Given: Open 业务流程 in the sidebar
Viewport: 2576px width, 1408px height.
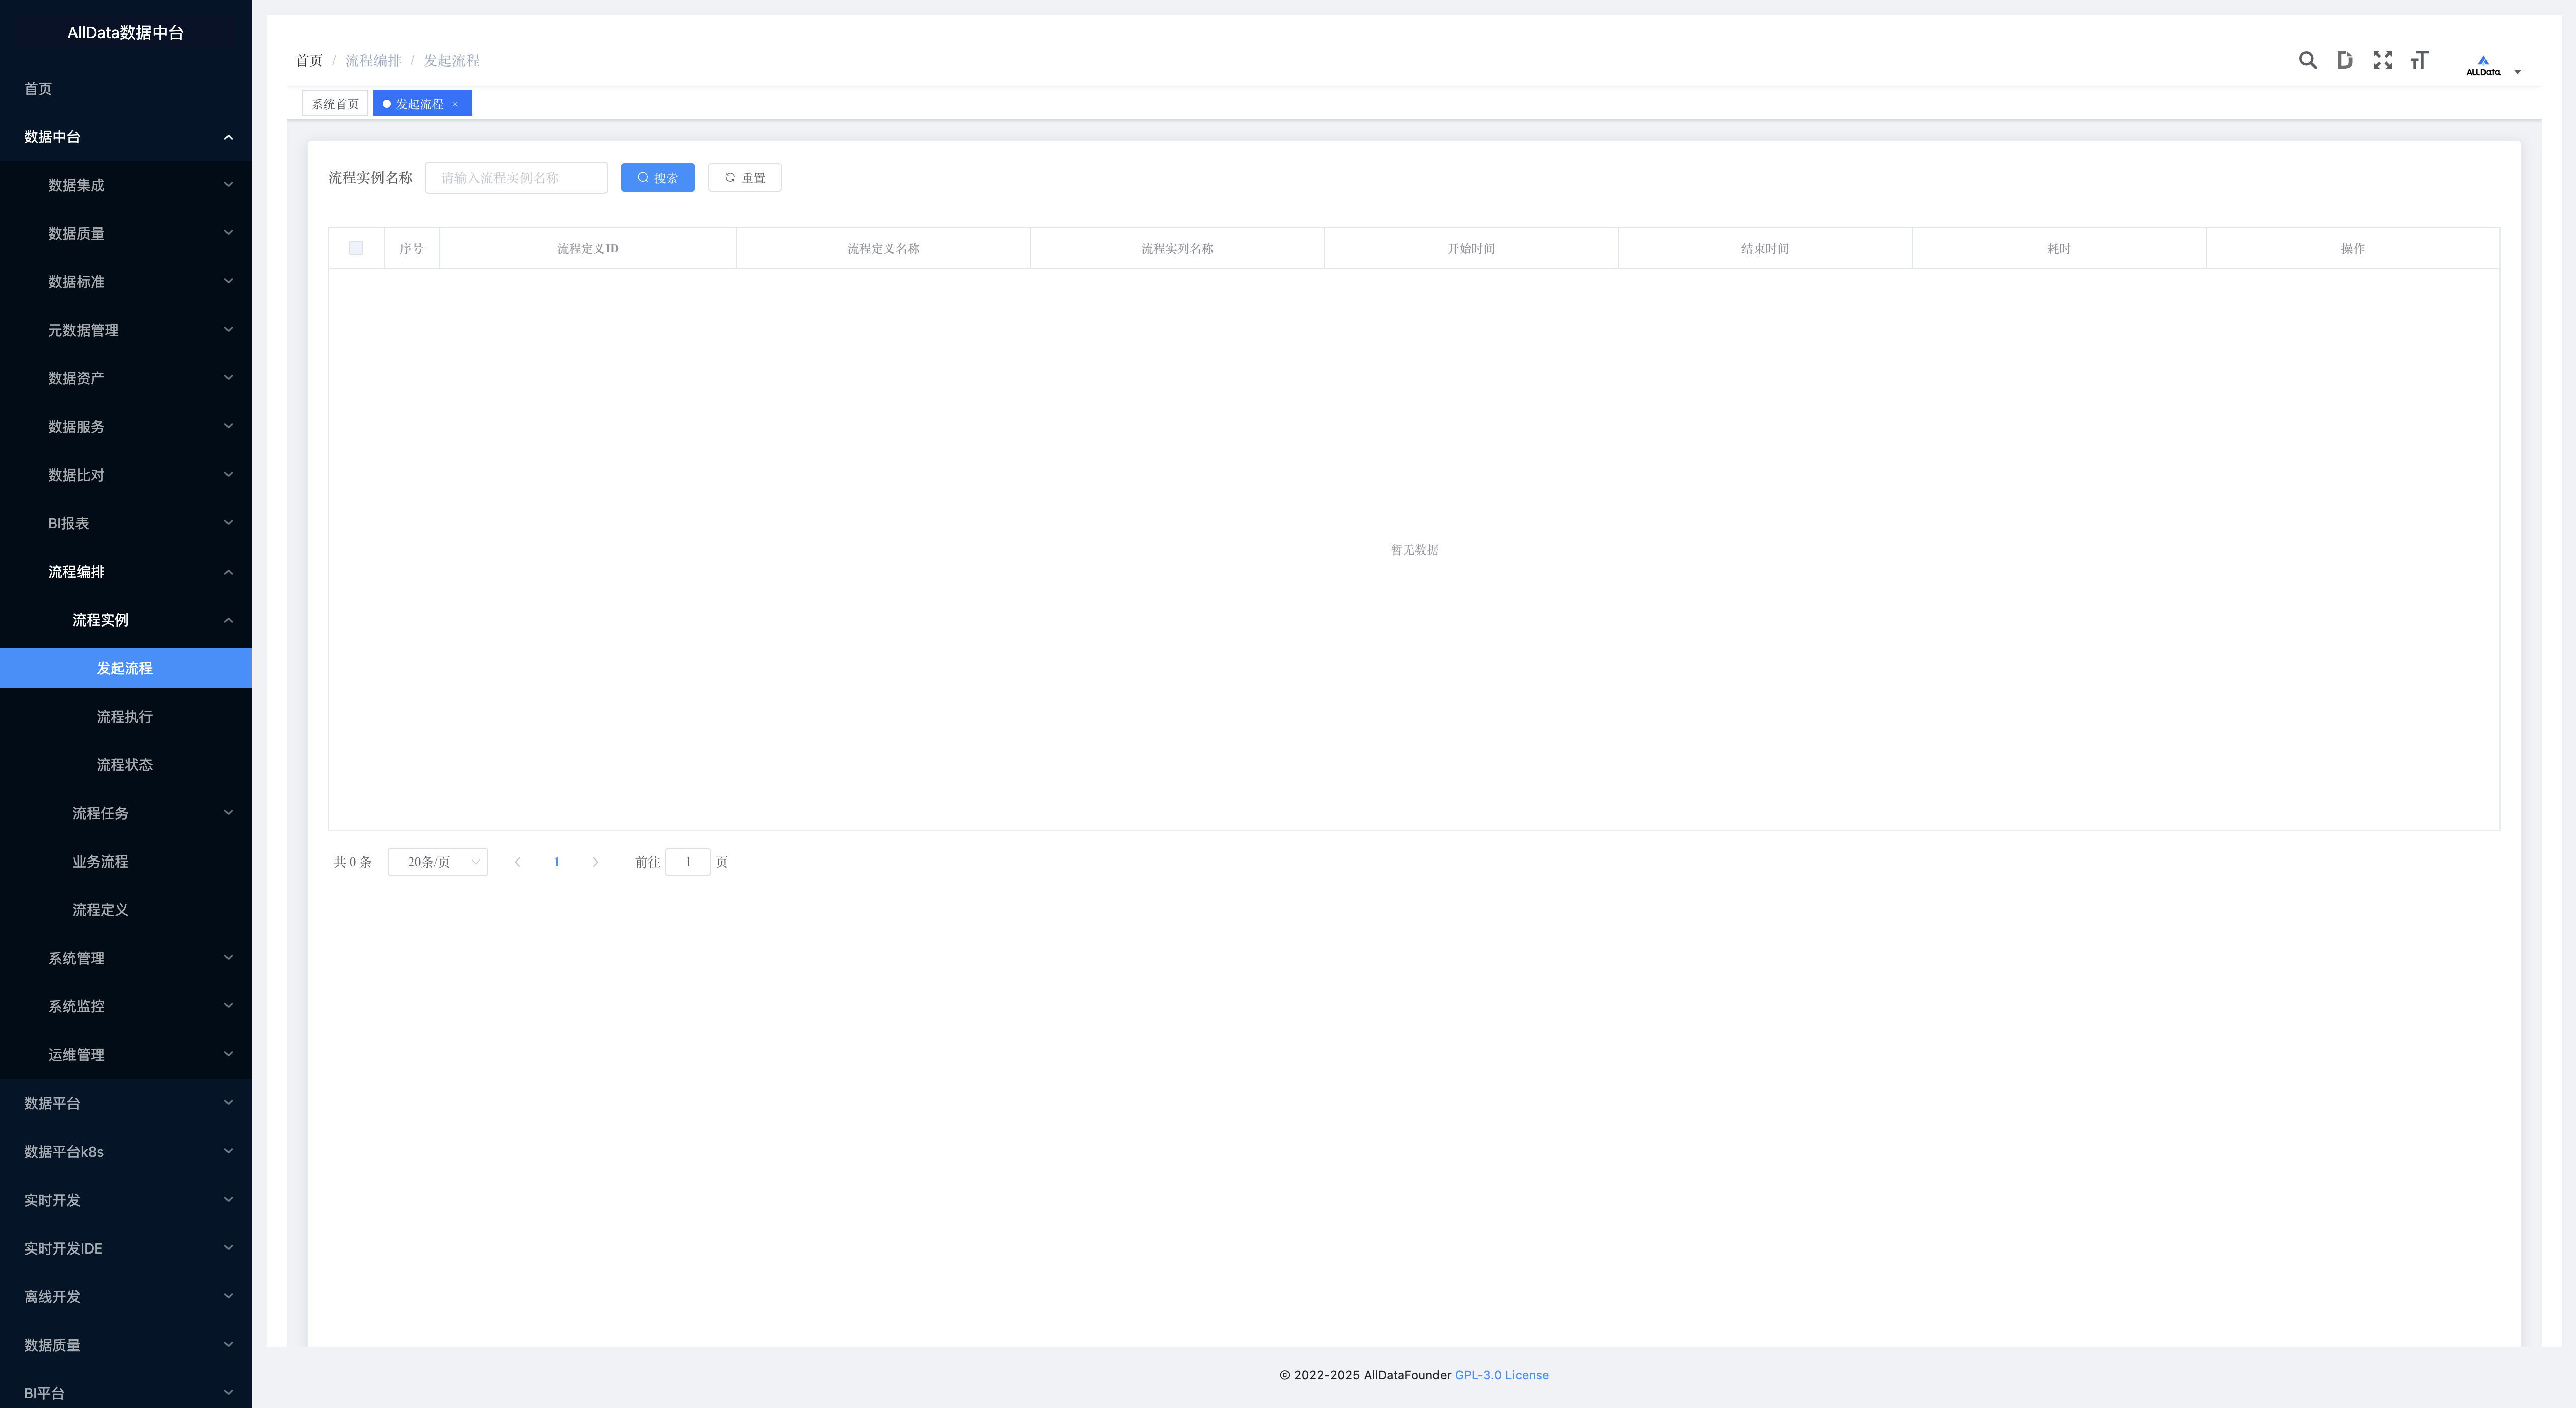Looking at the screenshot, I should pyautogui.click(x=126, y=862).
